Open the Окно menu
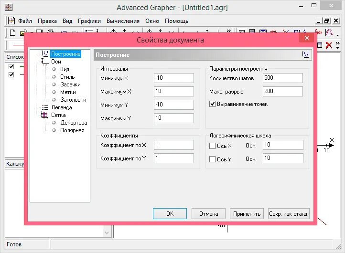The width and height of the screenshot is (345, 253). (x=152, y=21)
